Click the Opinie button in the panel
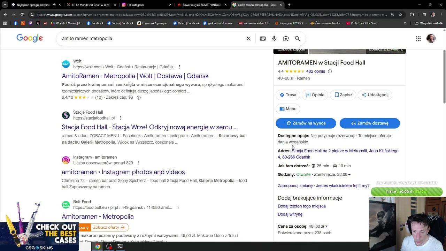This screenshot has height=251, width=446. 315,95
